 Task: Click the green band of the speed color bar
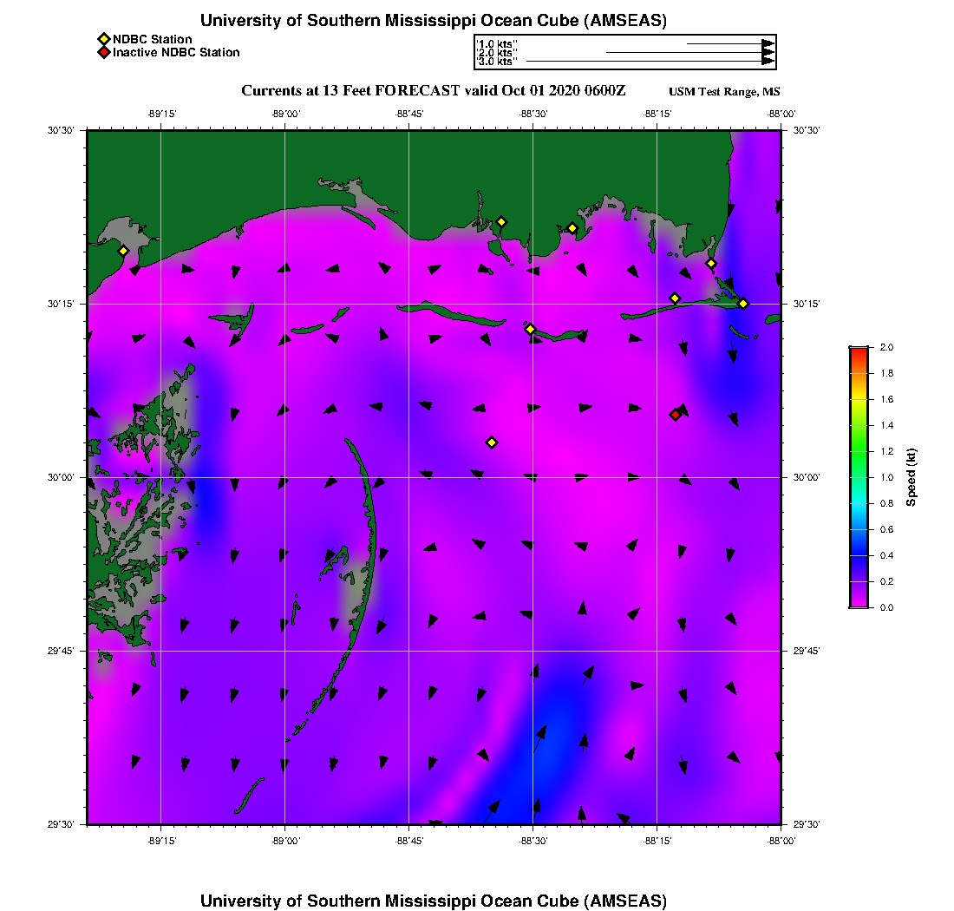point(859,451)
